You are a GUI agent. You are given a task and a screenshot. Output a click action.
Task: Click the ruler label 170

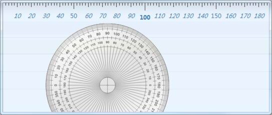[245, 16]
